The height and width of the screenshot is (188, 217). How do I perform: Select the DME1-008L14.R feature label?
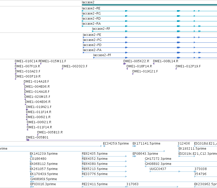[166, 61]
